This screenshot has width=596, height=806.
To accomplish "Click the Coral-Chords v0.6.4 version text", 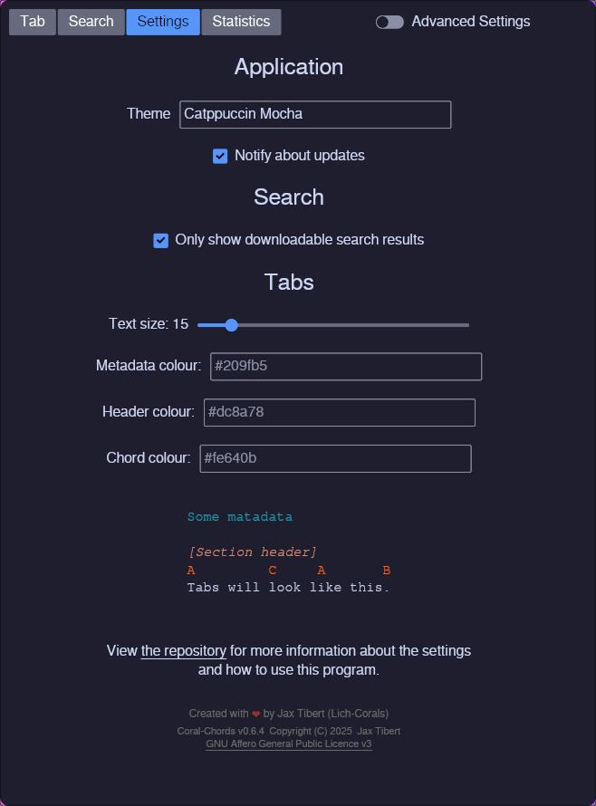I will [220, 731].
